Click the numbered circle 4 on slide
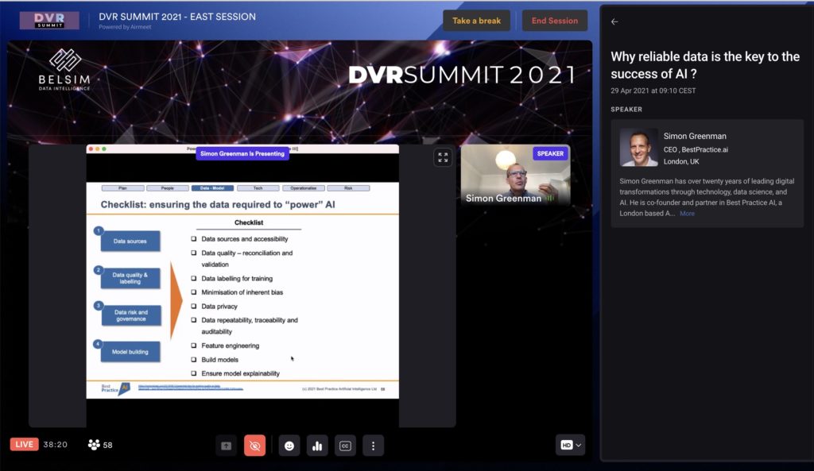 click(x=98, y=344)
